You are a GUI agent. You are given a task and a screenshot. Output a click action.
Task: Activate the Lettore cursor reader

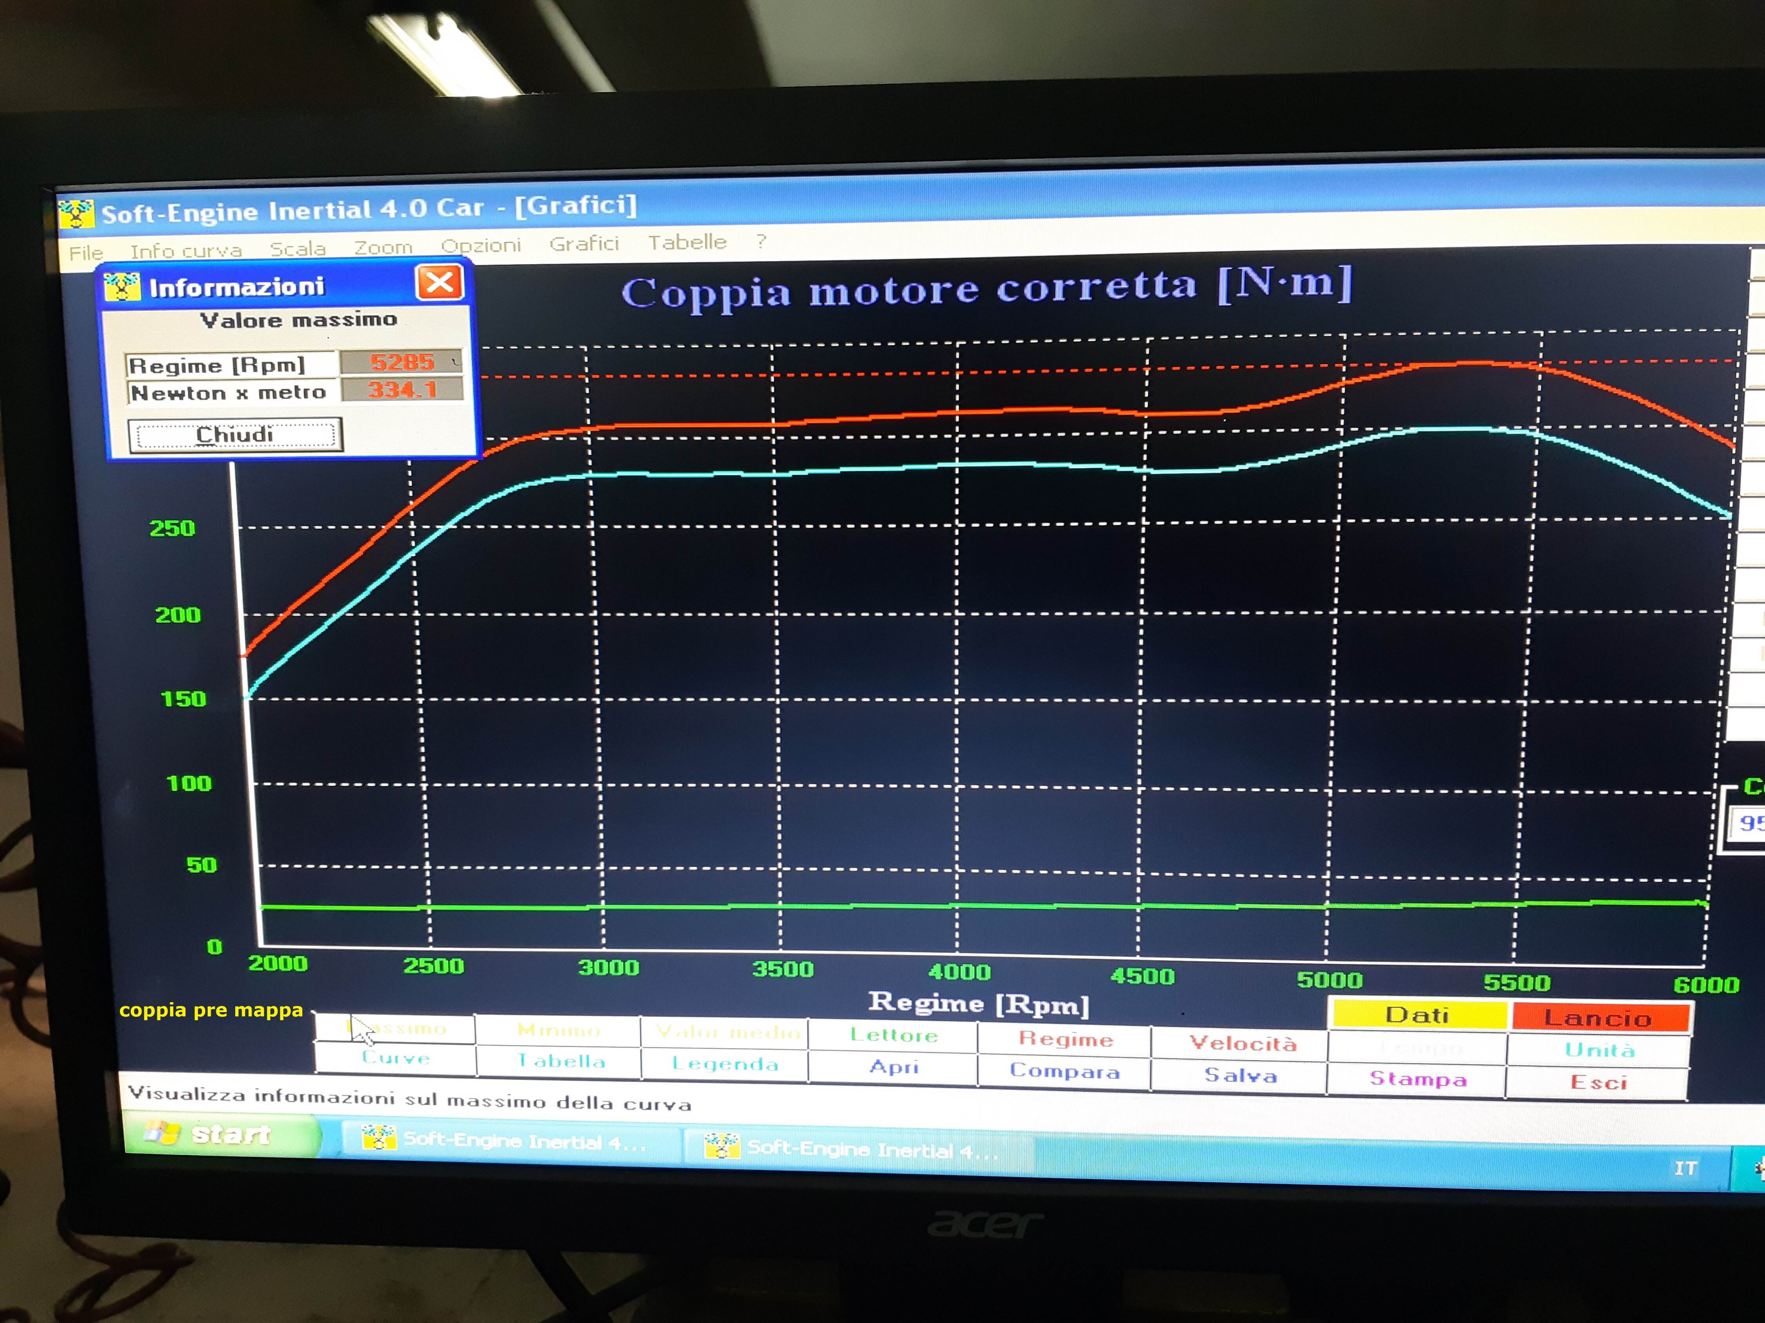point(893,1035)
